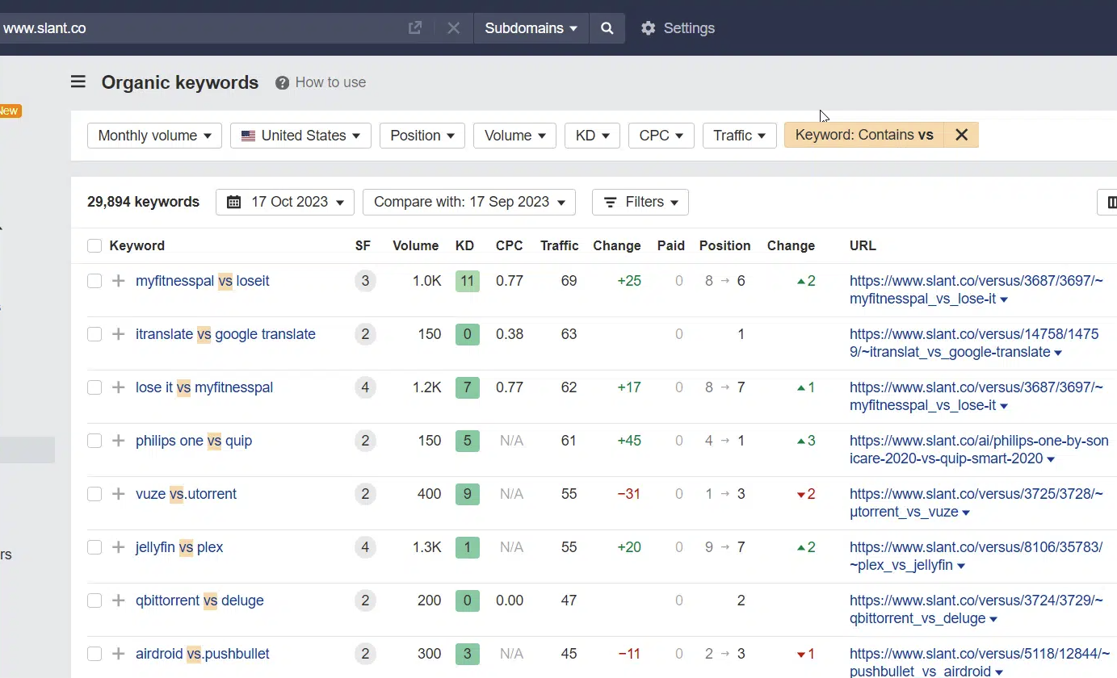Toggle the hamburger sidebar menu
The height and width of the screenshot is (678, 1117).
[78, 82]
